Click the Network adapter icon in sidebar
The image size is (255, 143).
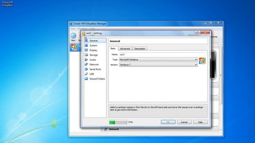pos(86,64)
